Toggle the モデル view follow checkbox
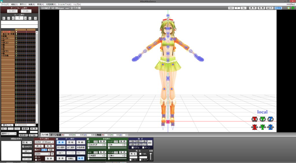Screen dimensions: 296x163 pos(132,147)
